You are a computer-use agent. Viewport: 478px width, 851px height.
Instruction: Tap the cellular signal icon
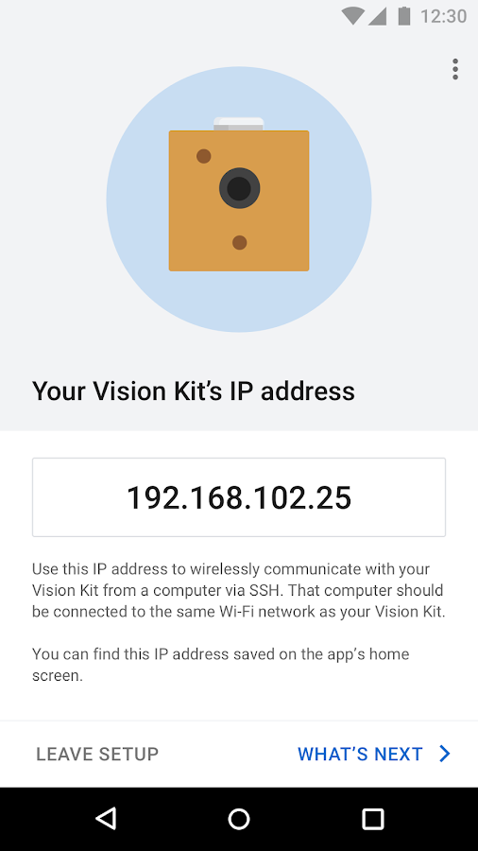tap(377, 16)
